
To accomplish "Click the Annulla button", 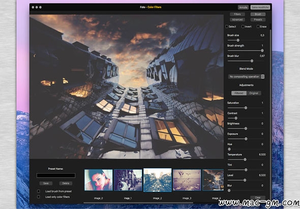I will click(243, 7).
